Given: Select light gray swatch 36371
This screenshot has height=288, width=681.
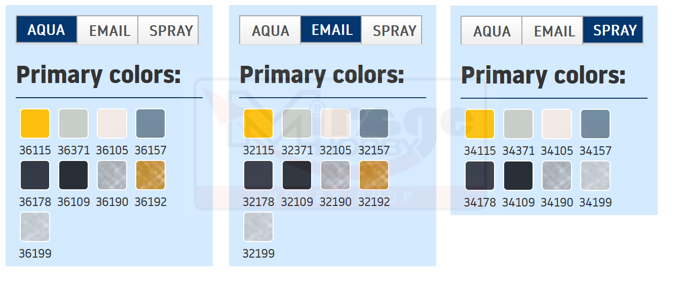Looking at the screenshot, I should 73,124.
